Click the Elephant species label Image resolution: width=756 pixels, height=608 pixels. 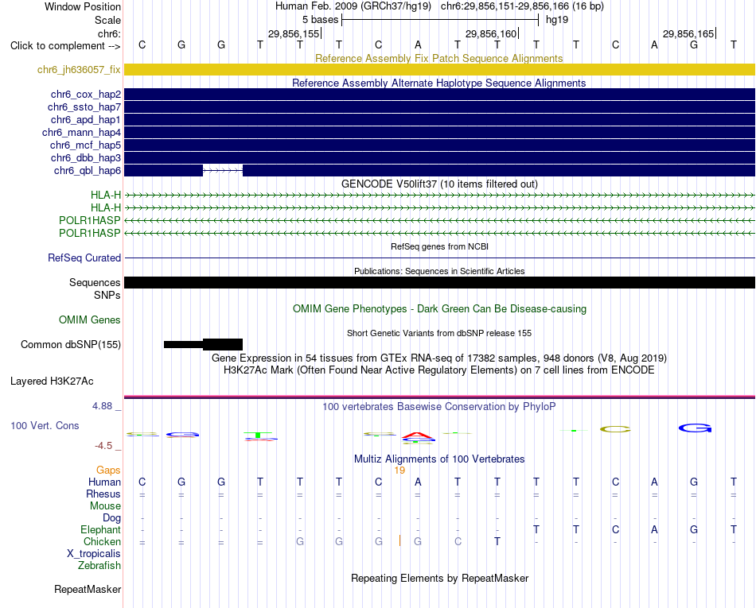click(x=101, y=529)
